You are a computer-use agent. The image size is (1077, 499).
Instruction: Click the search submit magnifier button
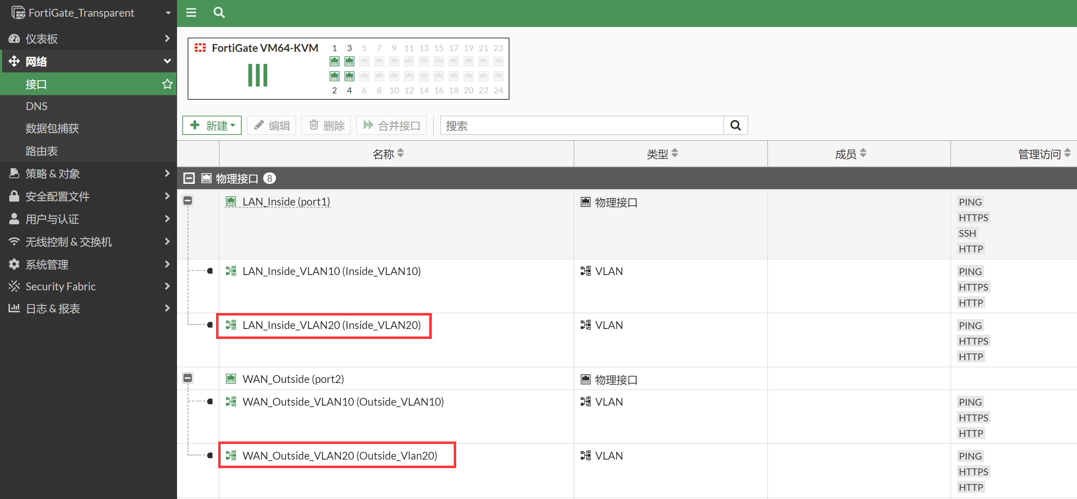click(735, 126)
